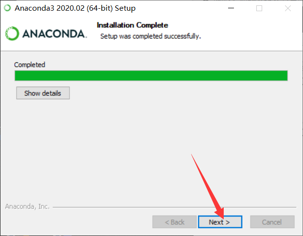Click the ANACONDA wordmark text

(54, 34)
